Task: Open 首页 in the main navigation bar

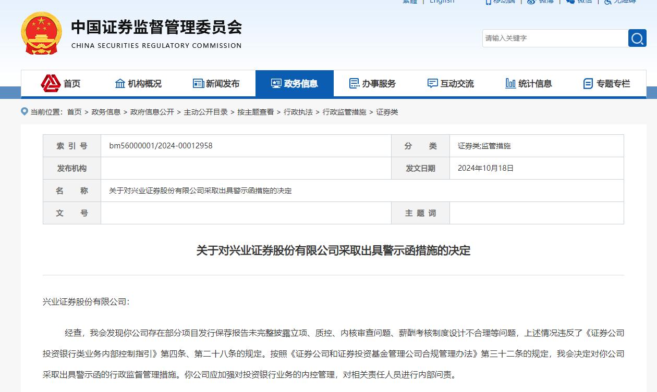Action: 60,83
